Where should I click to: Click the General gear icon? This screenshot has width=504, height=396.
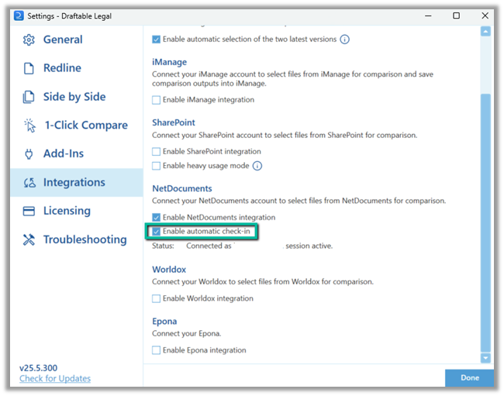click(x=29, y=40)
